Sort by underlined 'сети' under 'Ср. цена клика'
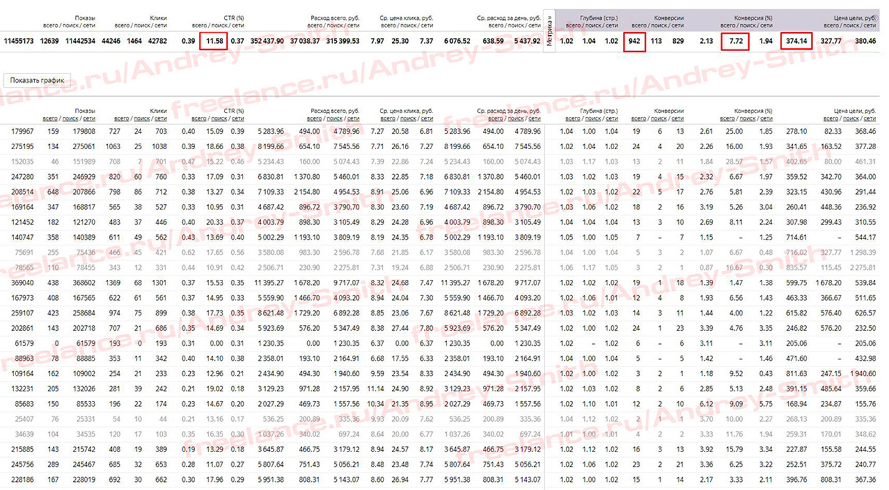The width and height of the screenshot is (889, 490). (427, 118)
